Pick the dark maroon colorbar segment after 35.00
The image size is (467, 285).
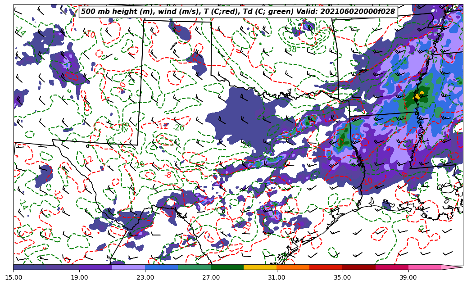pos(359,267)
